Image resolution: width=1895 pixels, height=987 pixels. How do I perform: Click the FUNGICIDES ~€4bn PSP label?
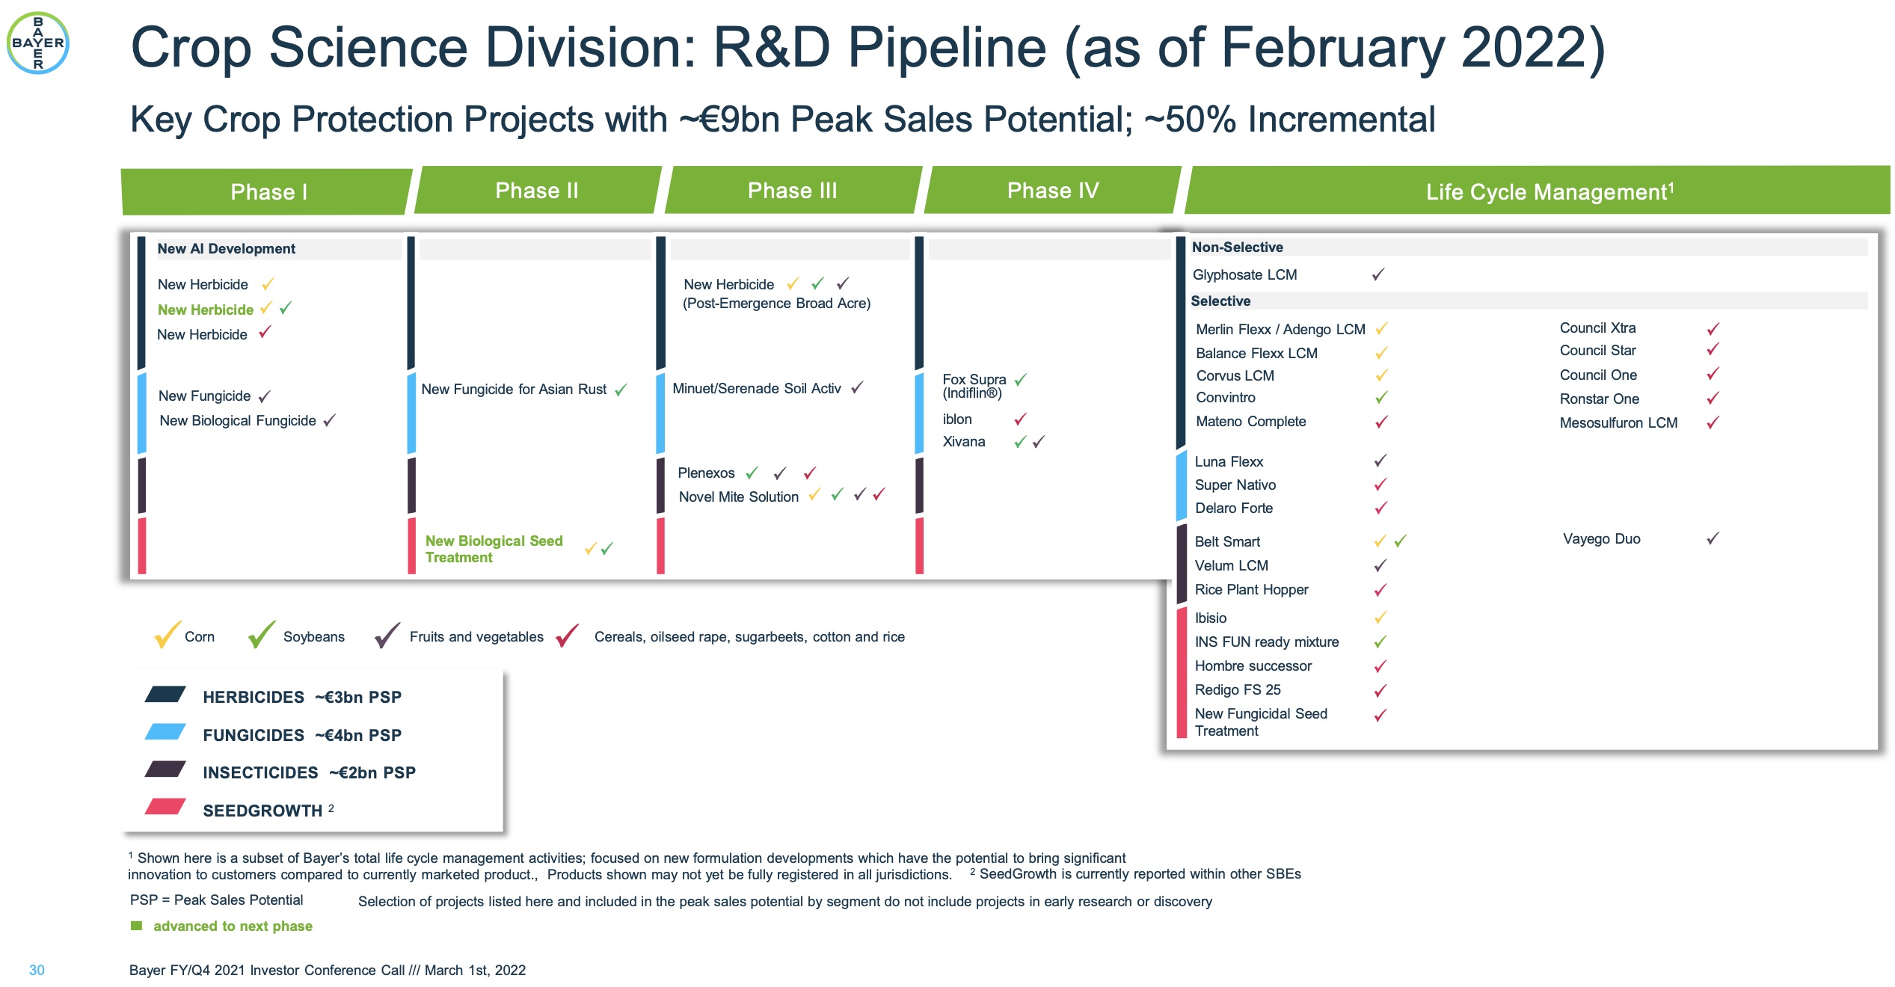(x=302, y=735)
